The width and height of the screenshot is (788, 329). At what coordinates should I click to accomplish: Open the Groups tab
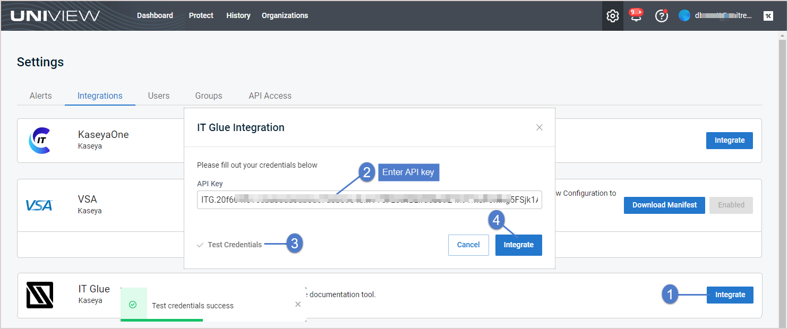point(209,96)
